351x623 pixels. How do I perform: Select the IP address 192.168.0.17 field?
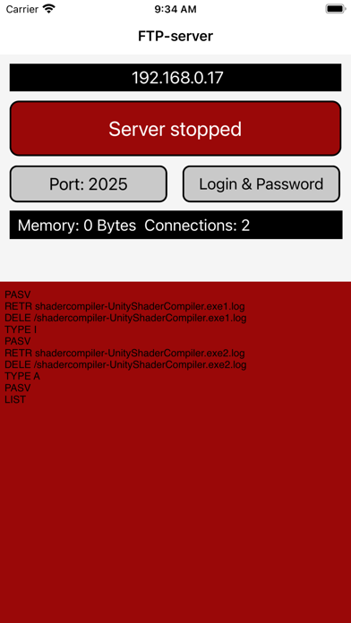[x=175, y=78]
